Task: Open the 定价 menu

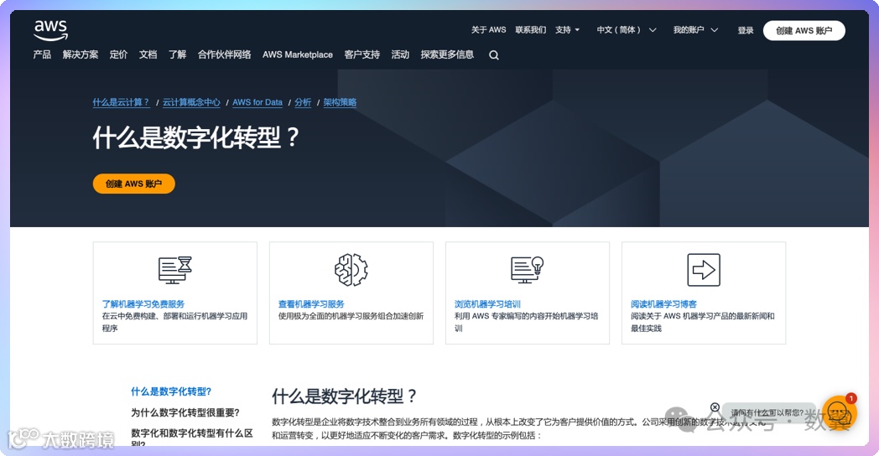Action: tap(118, 54)
